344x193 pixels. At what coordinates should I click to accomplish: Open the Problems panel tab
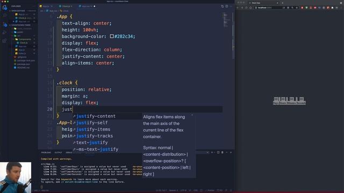coord(46,152)
